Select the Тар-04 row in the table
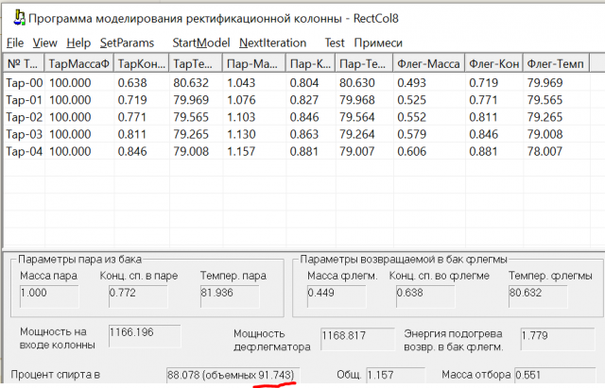 24,150
